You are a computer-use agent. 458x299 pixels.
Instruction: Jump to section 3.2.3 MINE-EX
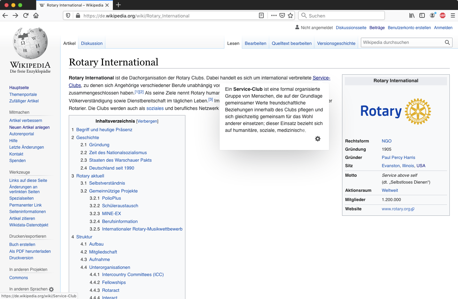pyautogui.click(x=112, y=214)
